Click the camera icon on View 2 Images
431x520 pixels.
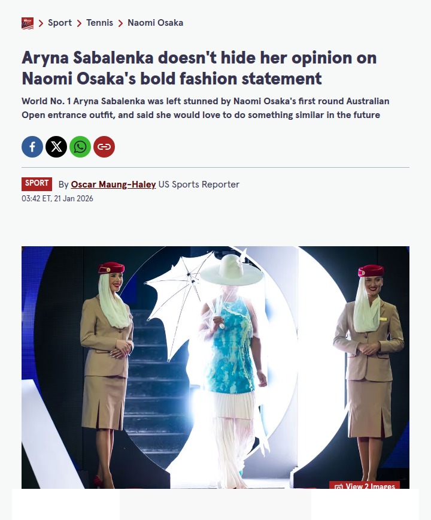point(339,486)
